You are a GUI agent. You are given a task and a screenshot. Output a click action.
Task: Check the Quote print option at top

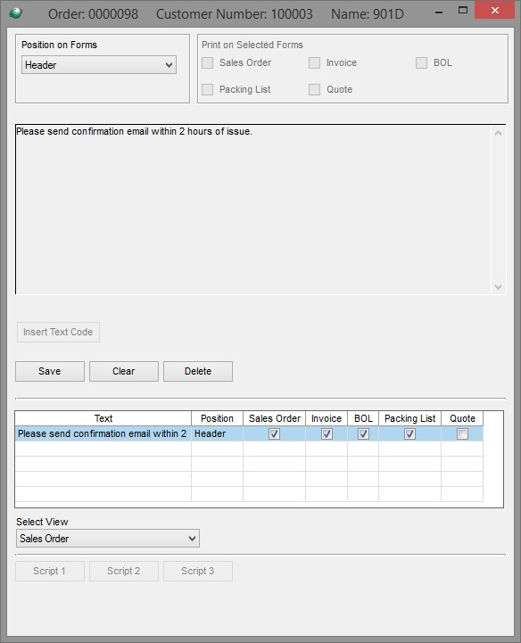(x=314, y=89)
